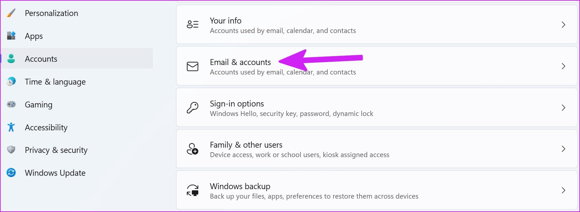This screenshot has height=212, width=580.
Task: Click the Accessibility figure icon
Action: click(11, 127)
